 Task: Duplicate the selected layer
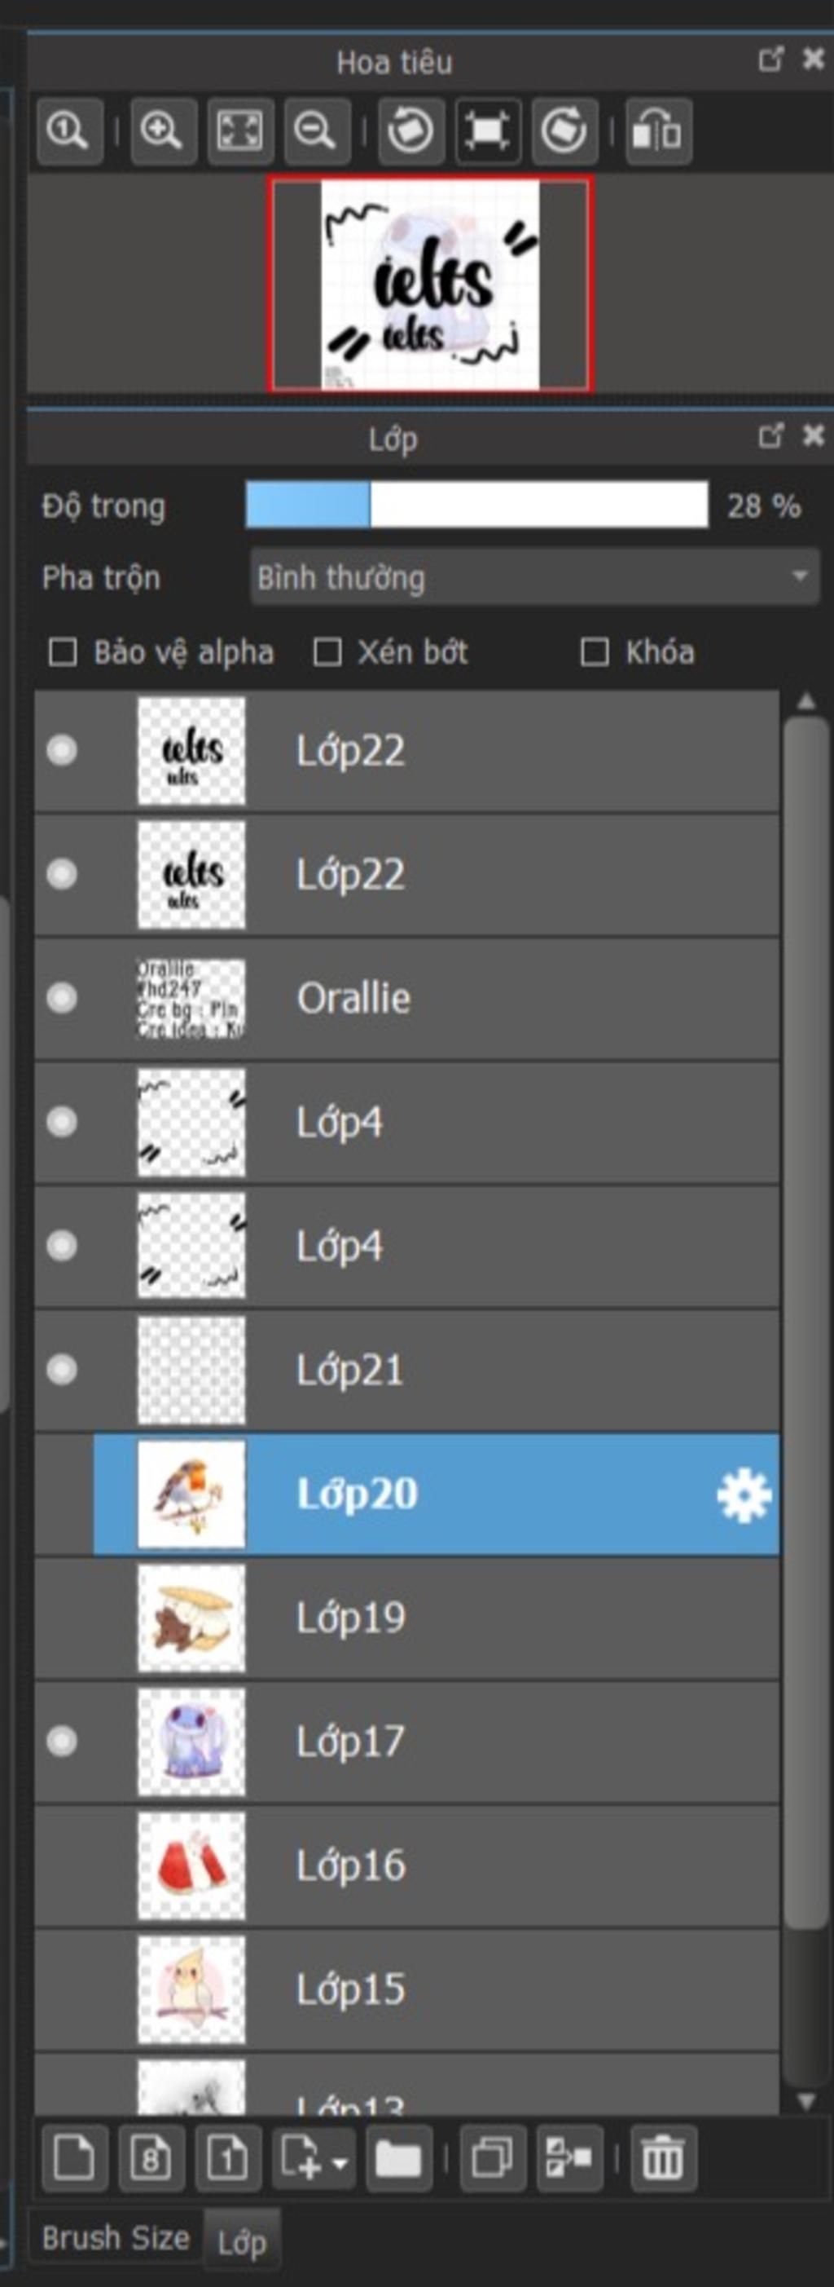click(493, 2157)
